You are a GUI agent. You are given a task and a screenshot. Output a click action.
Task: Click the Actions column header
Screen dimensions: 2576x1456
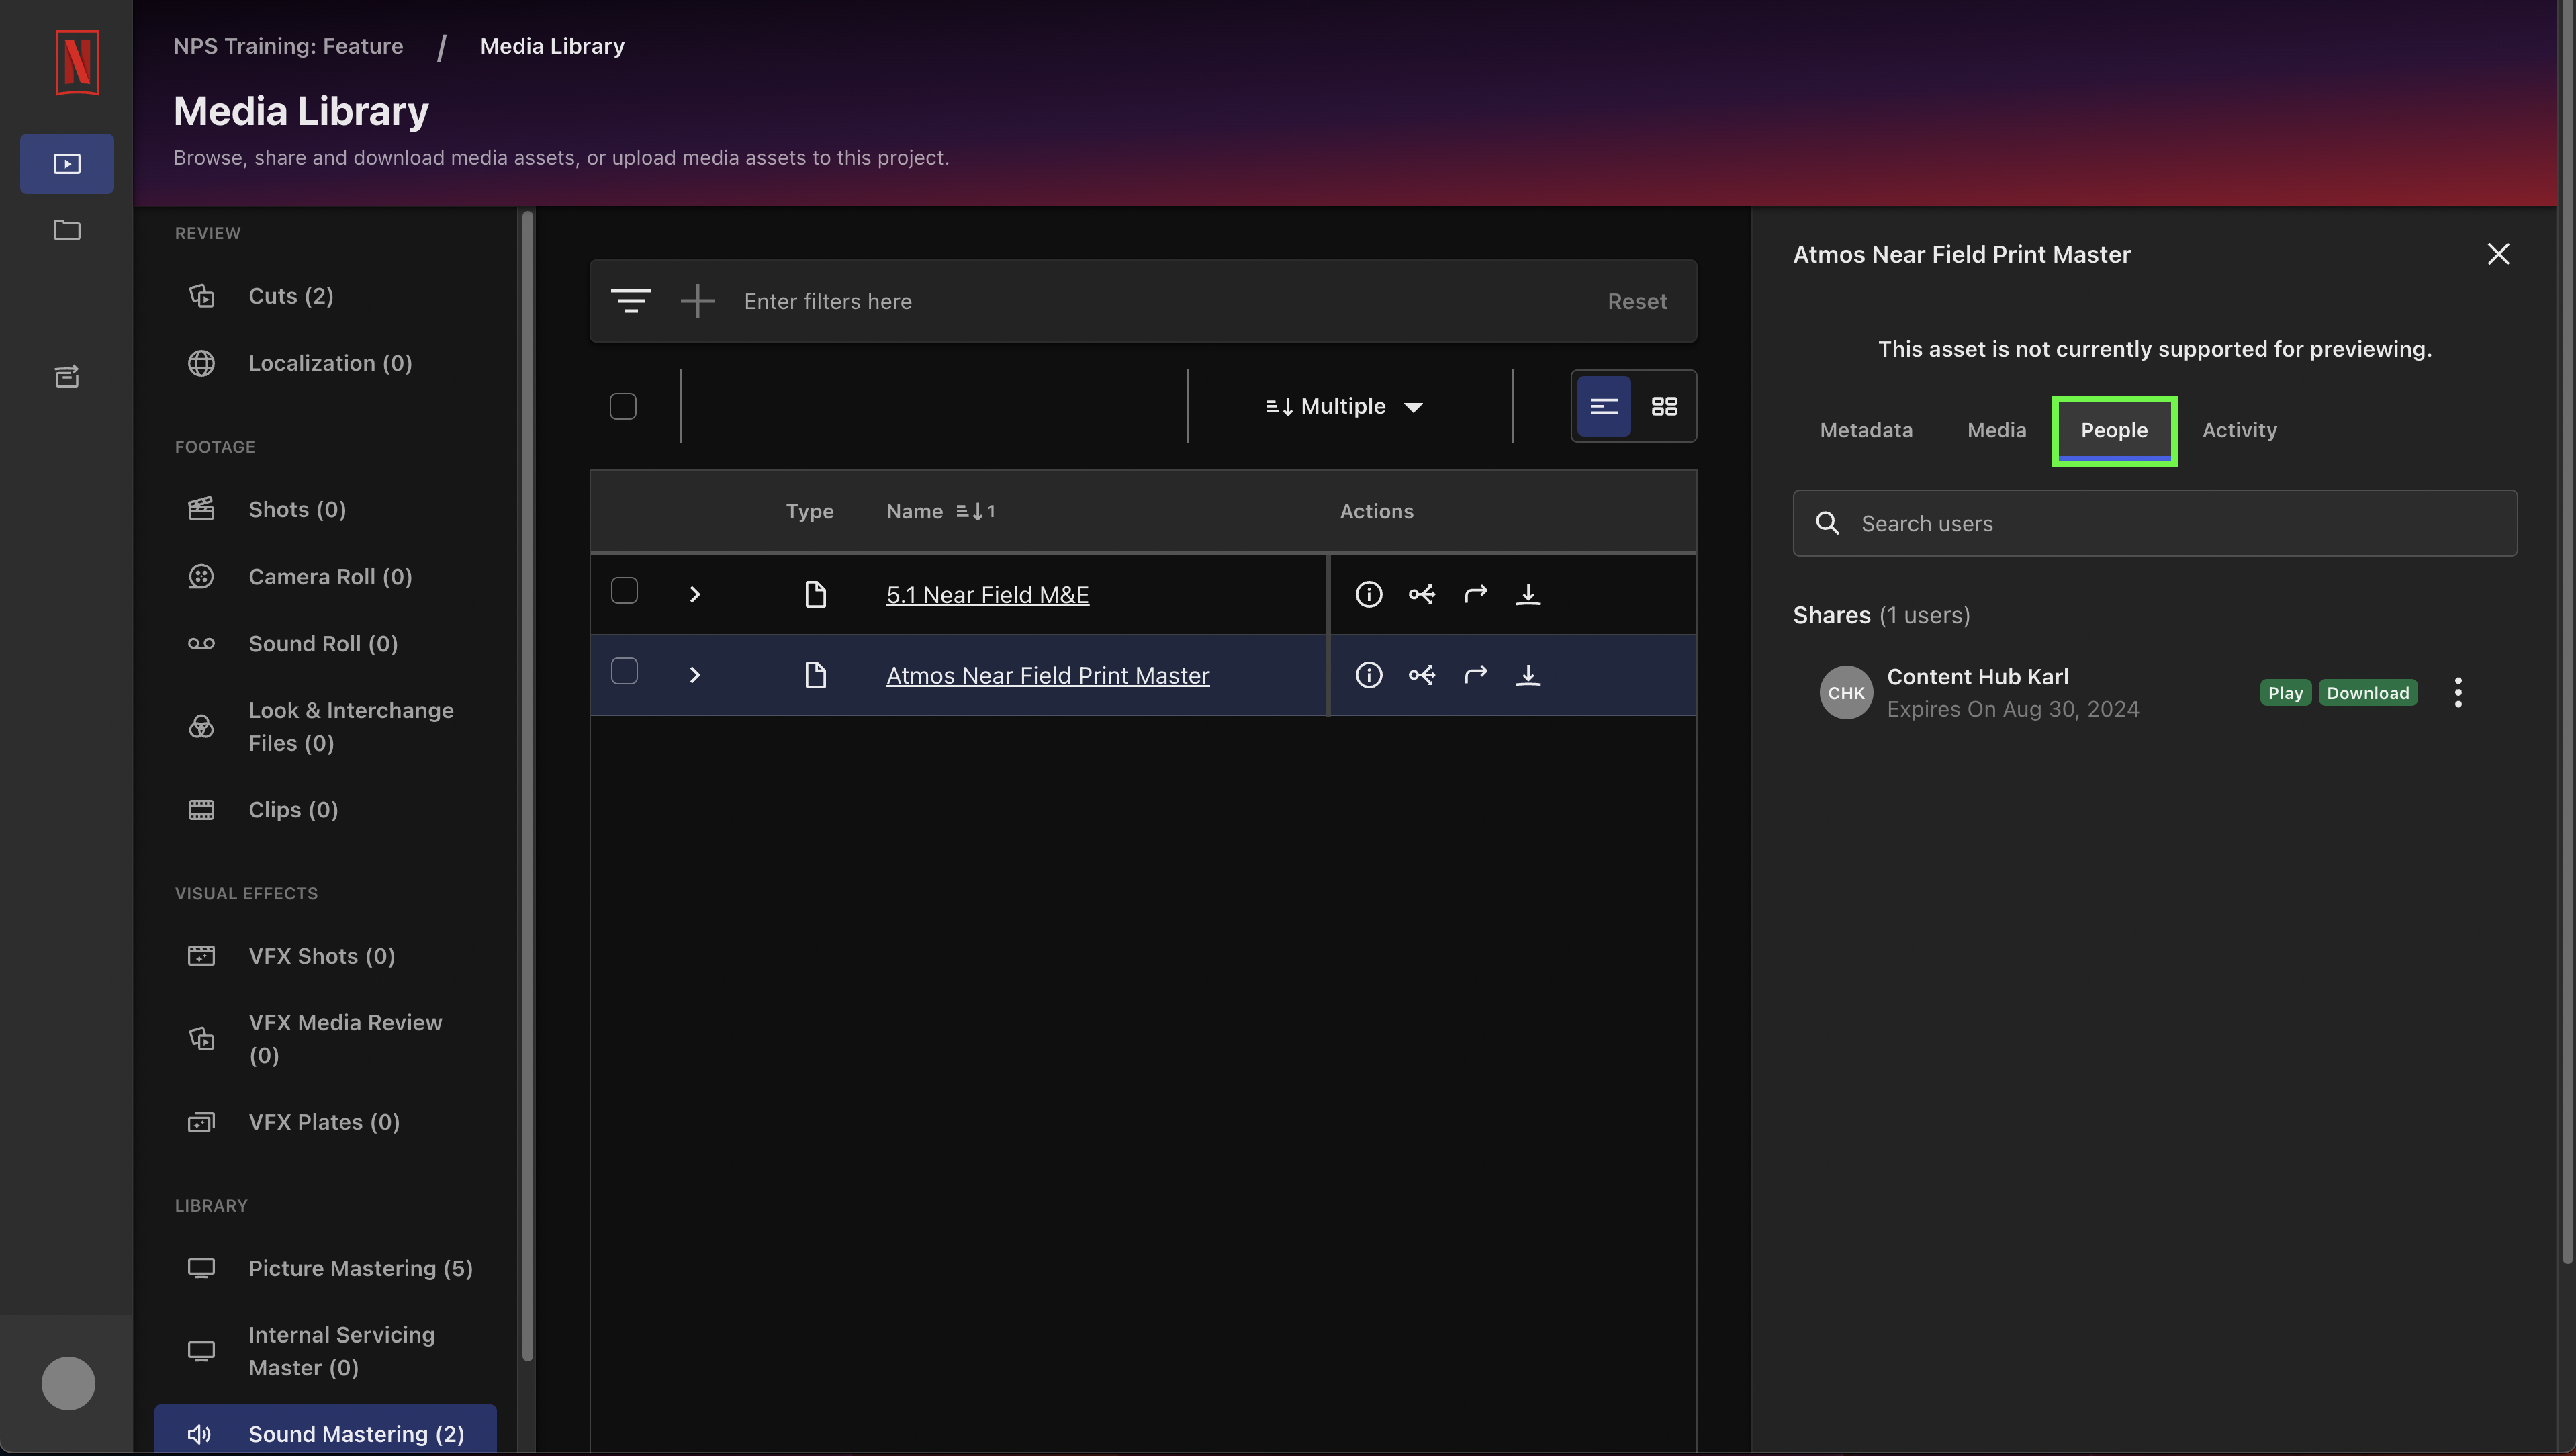pos(1376,511)
